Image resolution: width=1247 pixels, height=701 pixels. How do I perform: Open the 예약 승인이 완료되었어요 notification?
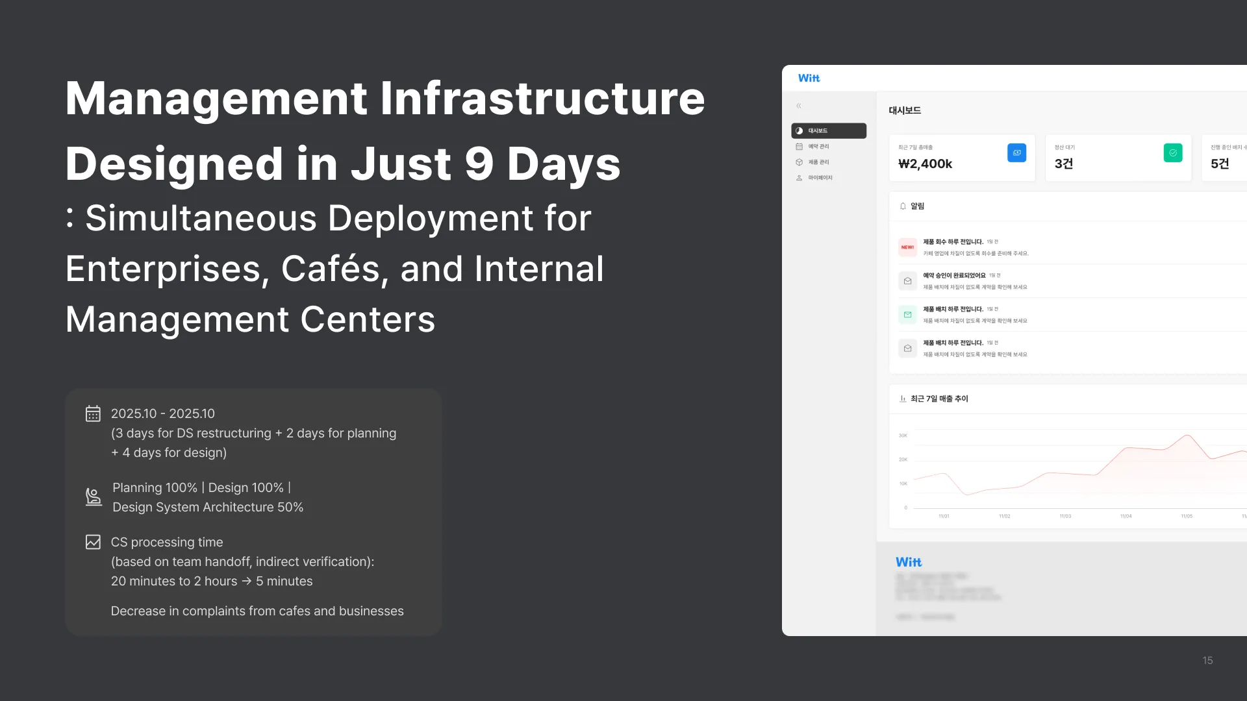(954, 276)
